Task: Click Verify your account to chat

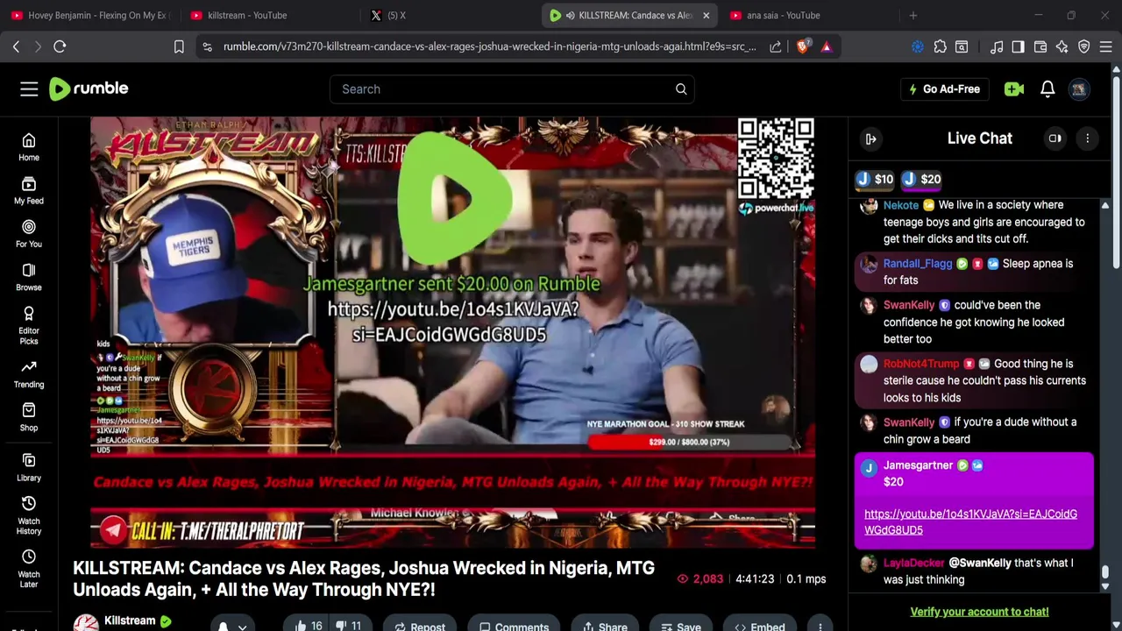Action: [979, 612]
